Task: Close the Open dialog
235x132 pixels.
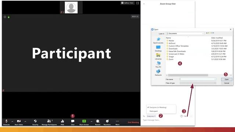Action: point(231,29)
